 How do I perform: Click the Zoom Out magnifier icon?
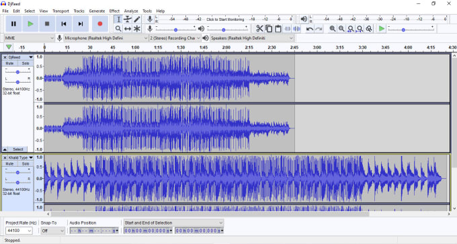point(341,29)
